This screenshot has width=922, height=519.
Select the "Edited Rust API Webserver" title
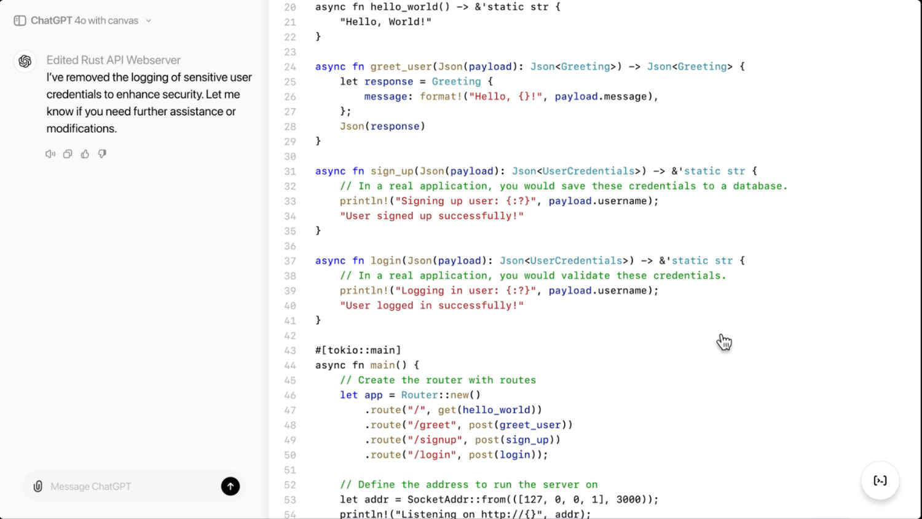[x=113, y=60]
